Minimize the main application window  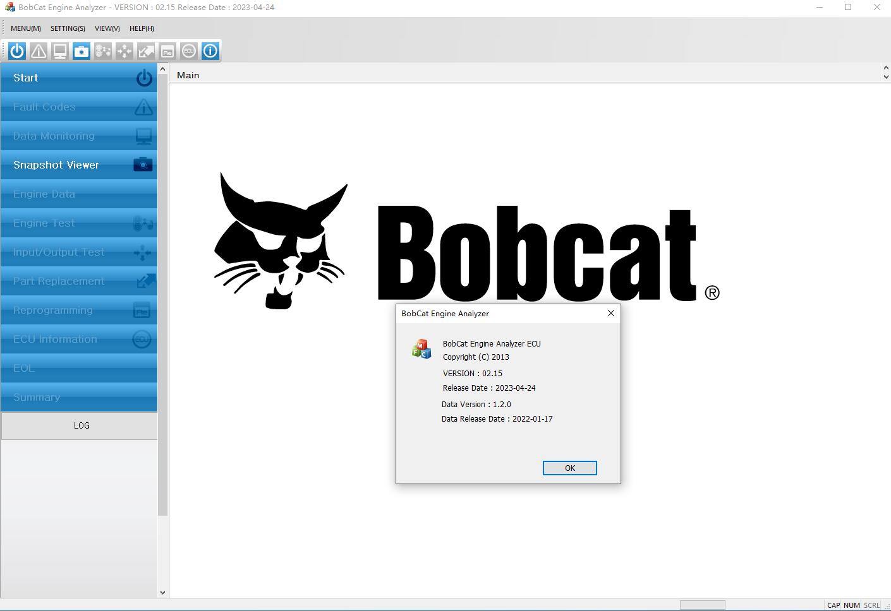(820, 7)
